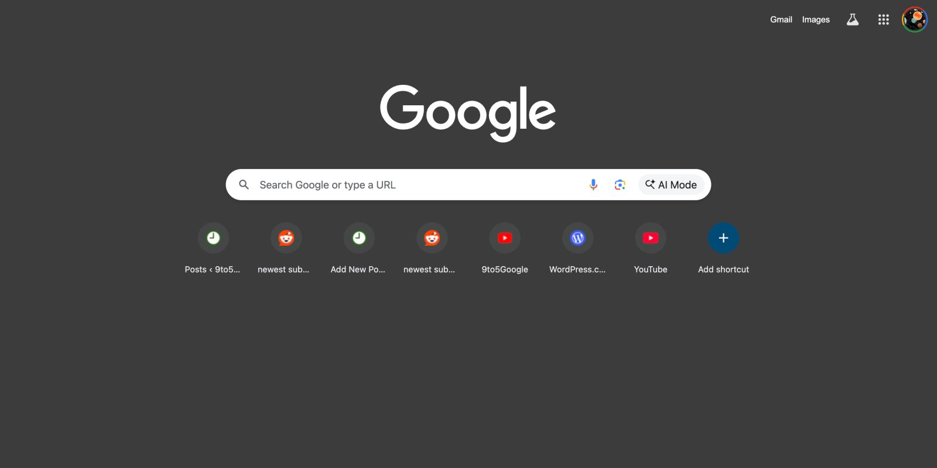Click the magnifying glass search icon

coord(244,185)
